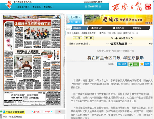Open the PDF download icon
The height and width of the screenshot is (119, 154).
click(60, 112)
